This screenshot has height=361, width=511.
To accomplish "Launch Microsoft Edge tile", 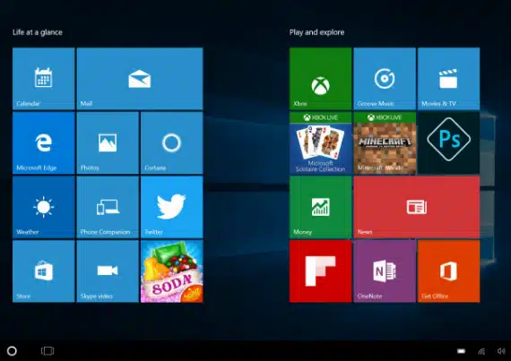I will point(43,142).
